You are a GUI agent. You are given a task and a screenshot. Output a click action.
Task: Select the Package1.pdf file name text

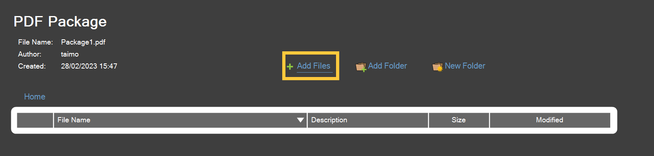[x=83, y=42]
